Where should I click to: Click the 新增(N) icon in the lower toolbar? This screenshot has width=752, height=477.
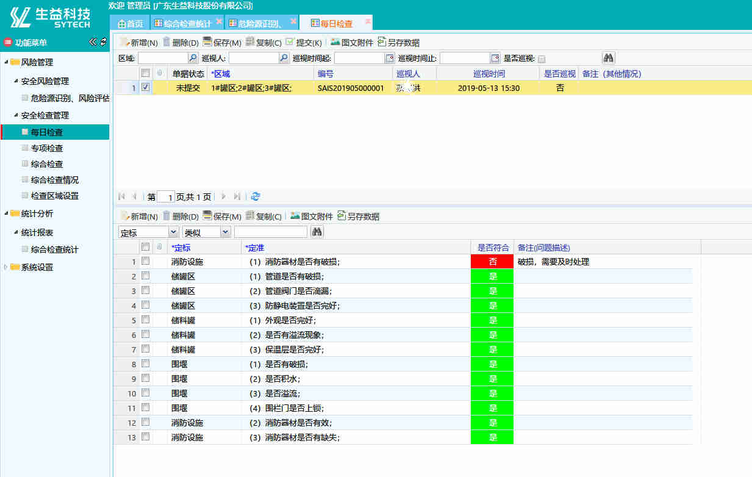[x=125, y=216]
